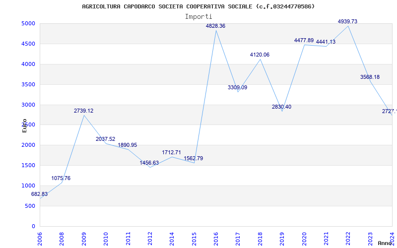Click the 0 y-axis tick label

pyautogui.click(x=34, y=226)
